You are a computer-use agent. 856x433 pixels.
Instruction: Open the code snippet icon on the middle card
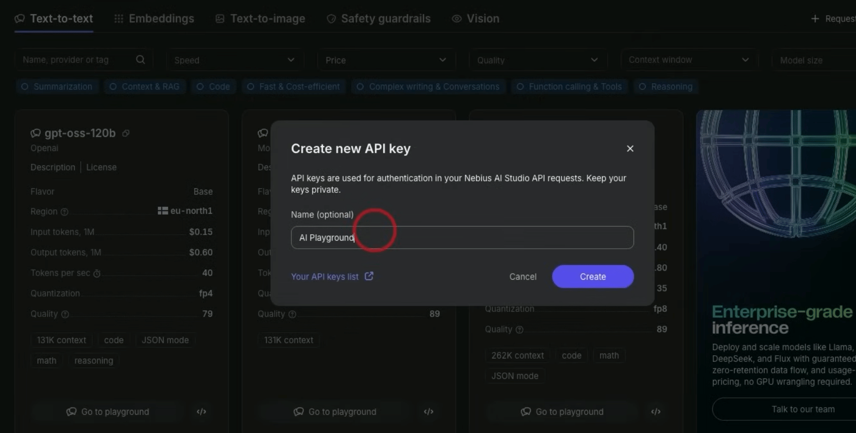click(x=428, y=412)
